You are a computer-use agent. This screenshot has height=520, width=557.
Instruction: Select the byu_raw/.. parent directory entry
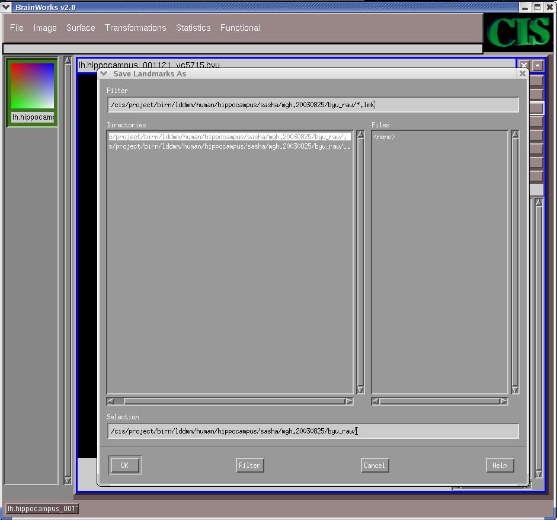coord(230,146)
